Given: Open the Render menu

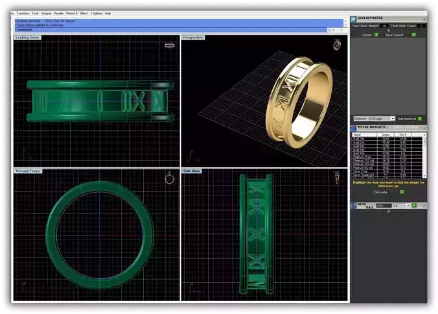Looking at the screenshot, I should 59,13.
